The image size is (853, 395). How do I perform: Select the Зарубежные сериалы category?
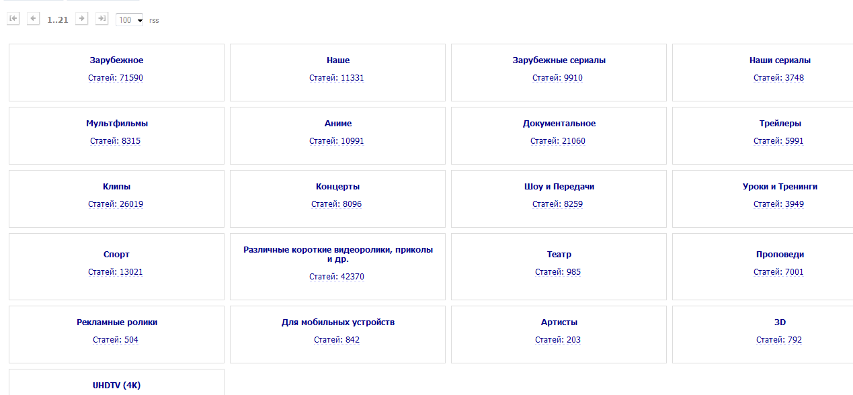tap(559, 60)
